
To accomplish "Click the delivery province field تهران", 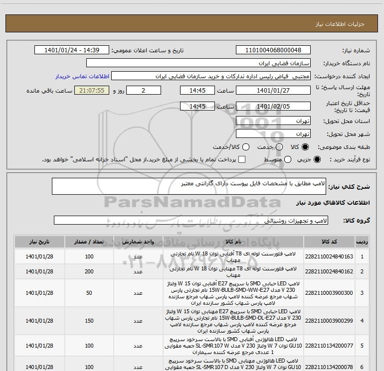I will coord(273,121).
